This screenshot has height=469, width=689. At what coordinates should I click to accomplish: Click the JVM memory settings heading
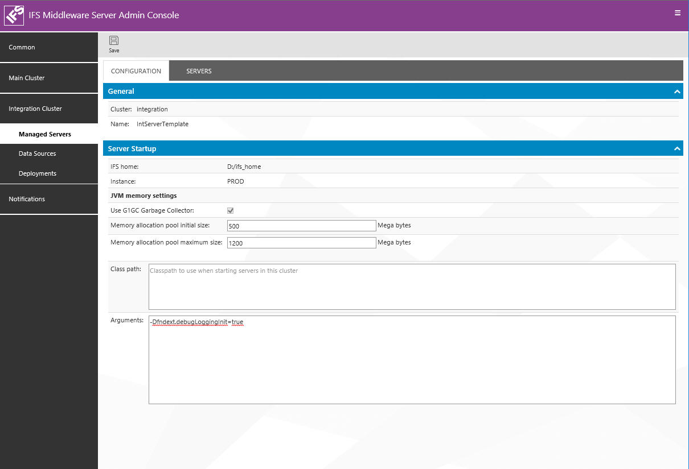pyautogui.click(x=143, y=196)
